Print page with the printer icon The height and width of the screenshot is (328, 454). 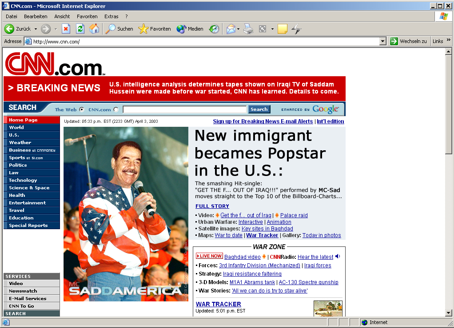click(248, 29)
